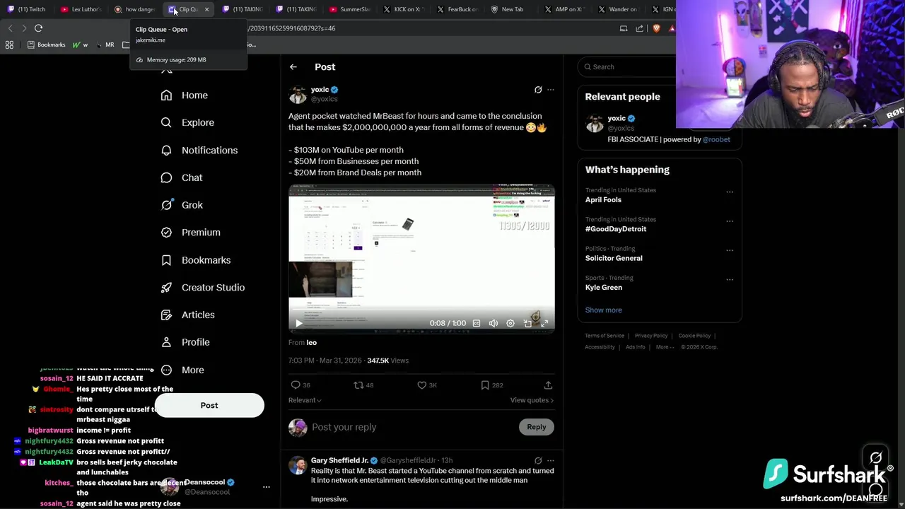Screen dimensions: 905x509
Task: Open video playback settings gear
Action: pos(510,323)
